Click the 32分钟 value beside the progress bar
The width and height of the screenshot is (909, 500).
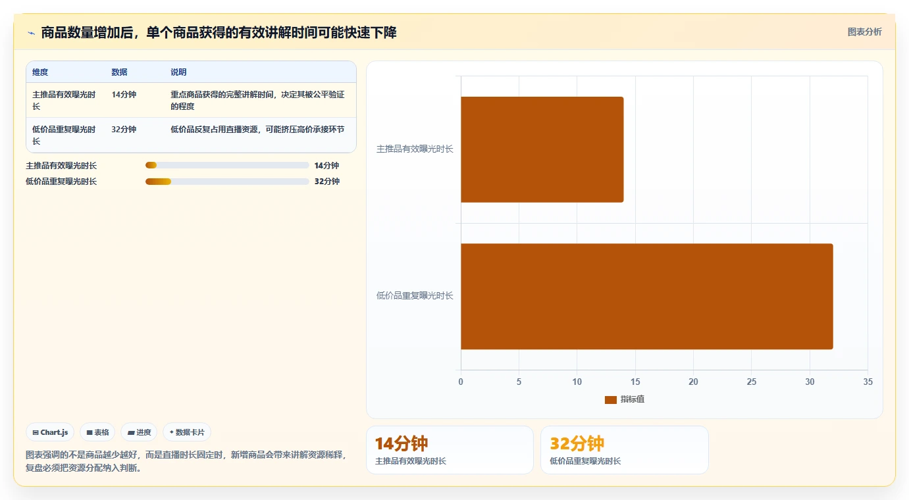tap(327, 182)
